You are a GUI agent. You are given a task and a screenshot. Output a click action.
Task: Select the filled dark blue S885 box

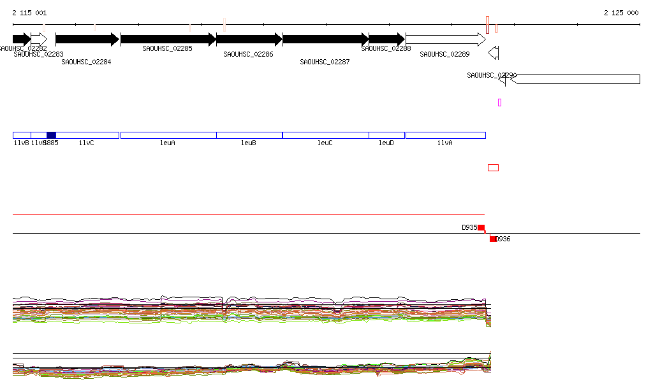point(51,136)
